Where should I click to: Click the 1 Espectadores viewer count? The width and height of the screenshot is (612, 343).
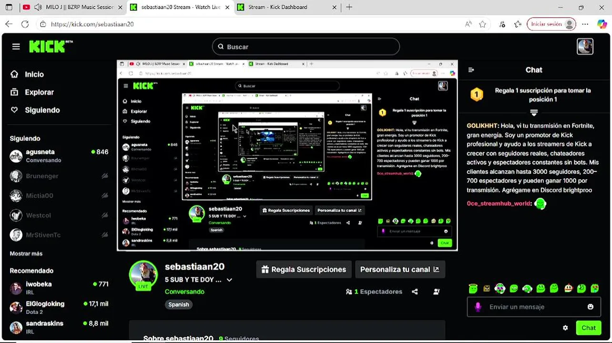(x=374, y=292)
